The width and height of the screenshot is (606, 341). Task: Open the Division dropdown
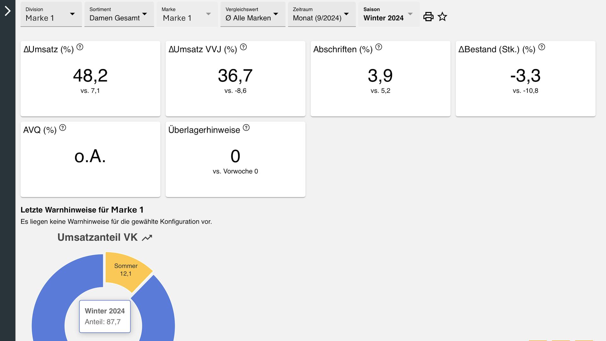51,14
